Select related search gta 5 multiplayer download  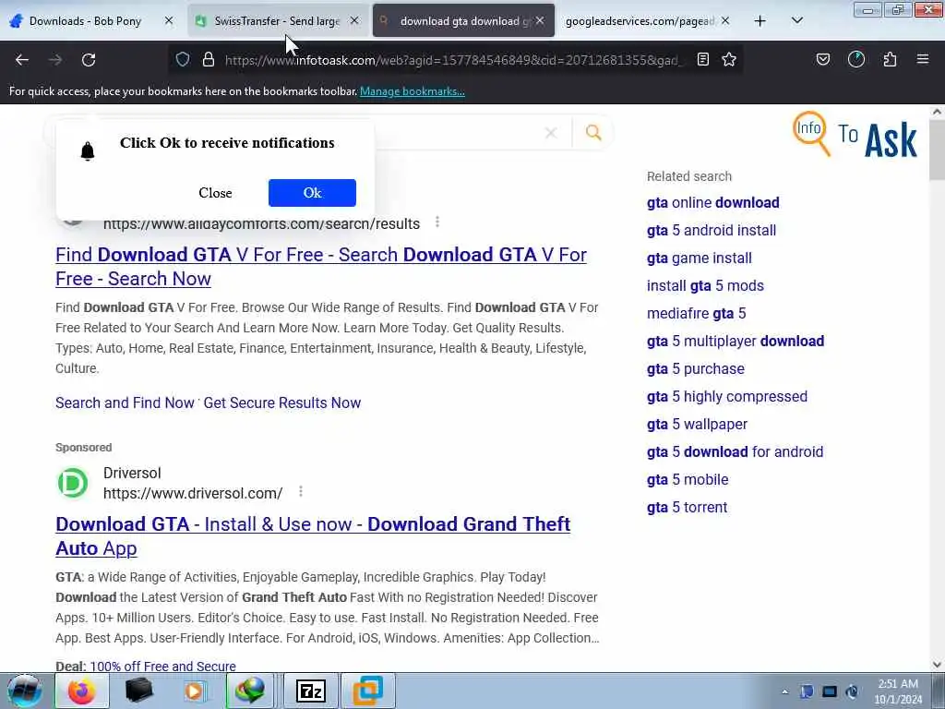(736, 342)
